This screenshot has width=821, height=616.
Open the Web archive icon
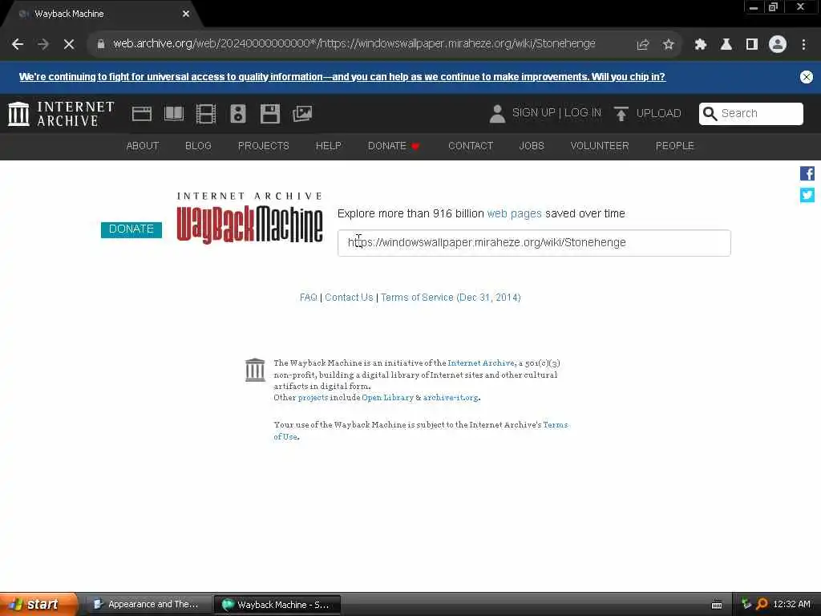[141, 114]
